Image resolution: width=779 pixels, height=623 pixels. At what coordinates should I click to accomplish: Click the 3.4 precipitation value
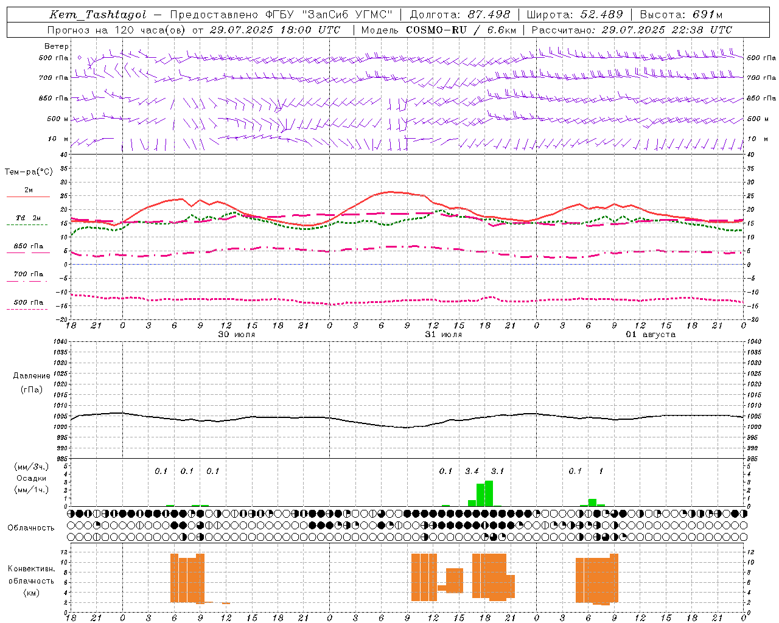[x=472, y=471]
